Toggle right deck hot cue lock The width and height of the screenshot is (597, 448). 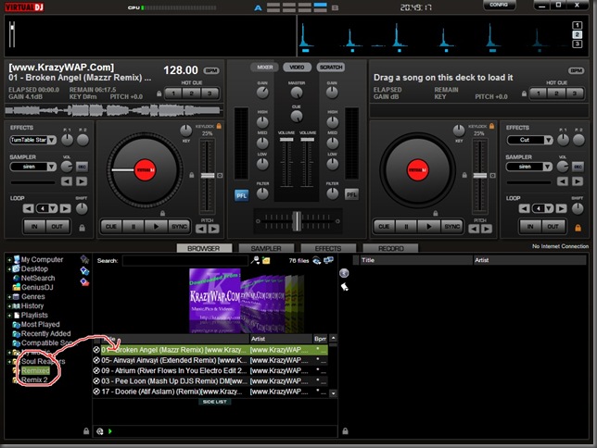point(525,93)
